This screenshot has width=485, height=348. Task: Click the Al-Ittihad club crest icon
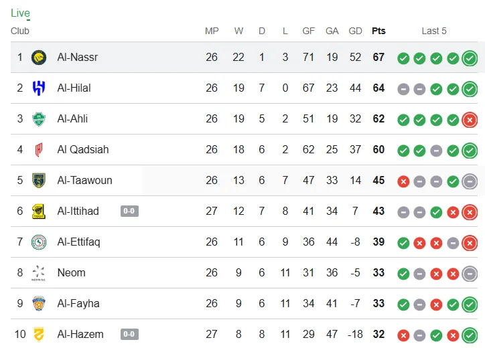point(39,211)
